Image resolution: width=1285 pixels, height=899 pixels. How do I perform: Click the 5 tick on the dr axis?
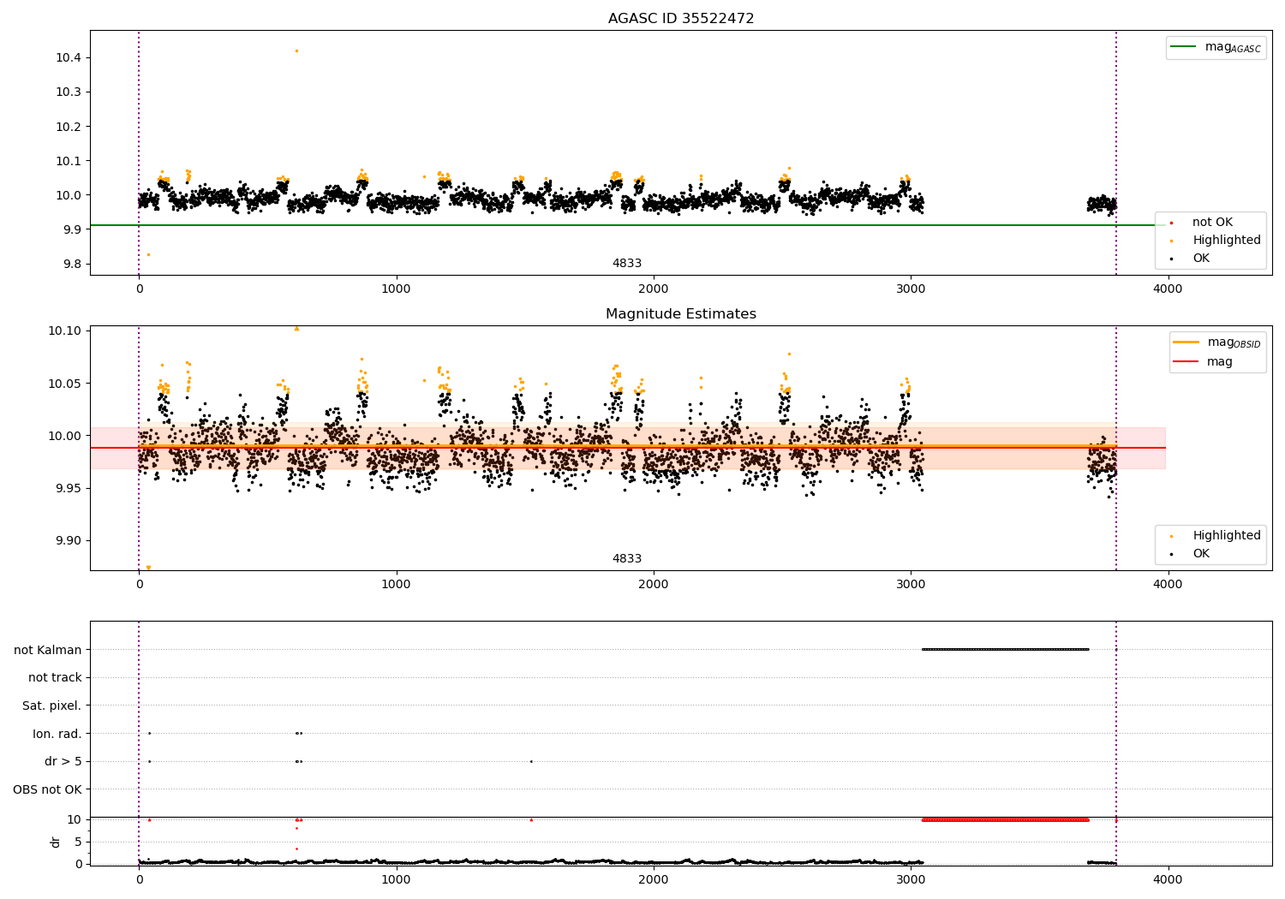pos(79,842)
